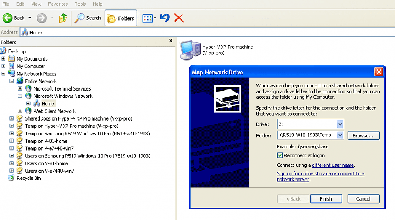Select the Home workgroup icon
The image size is (395, 220).
[x=36, y=104]
